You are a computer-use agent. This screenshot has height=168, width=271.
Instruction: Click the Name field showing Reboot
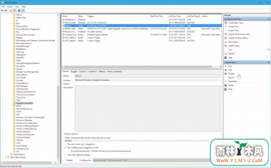pyautogui.click(x=147, y=76)
